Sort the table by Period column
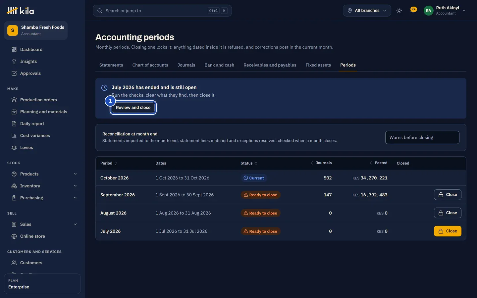The height and width of the screenshot is (298, 477). pyautogui.click(x=109, y=163)
